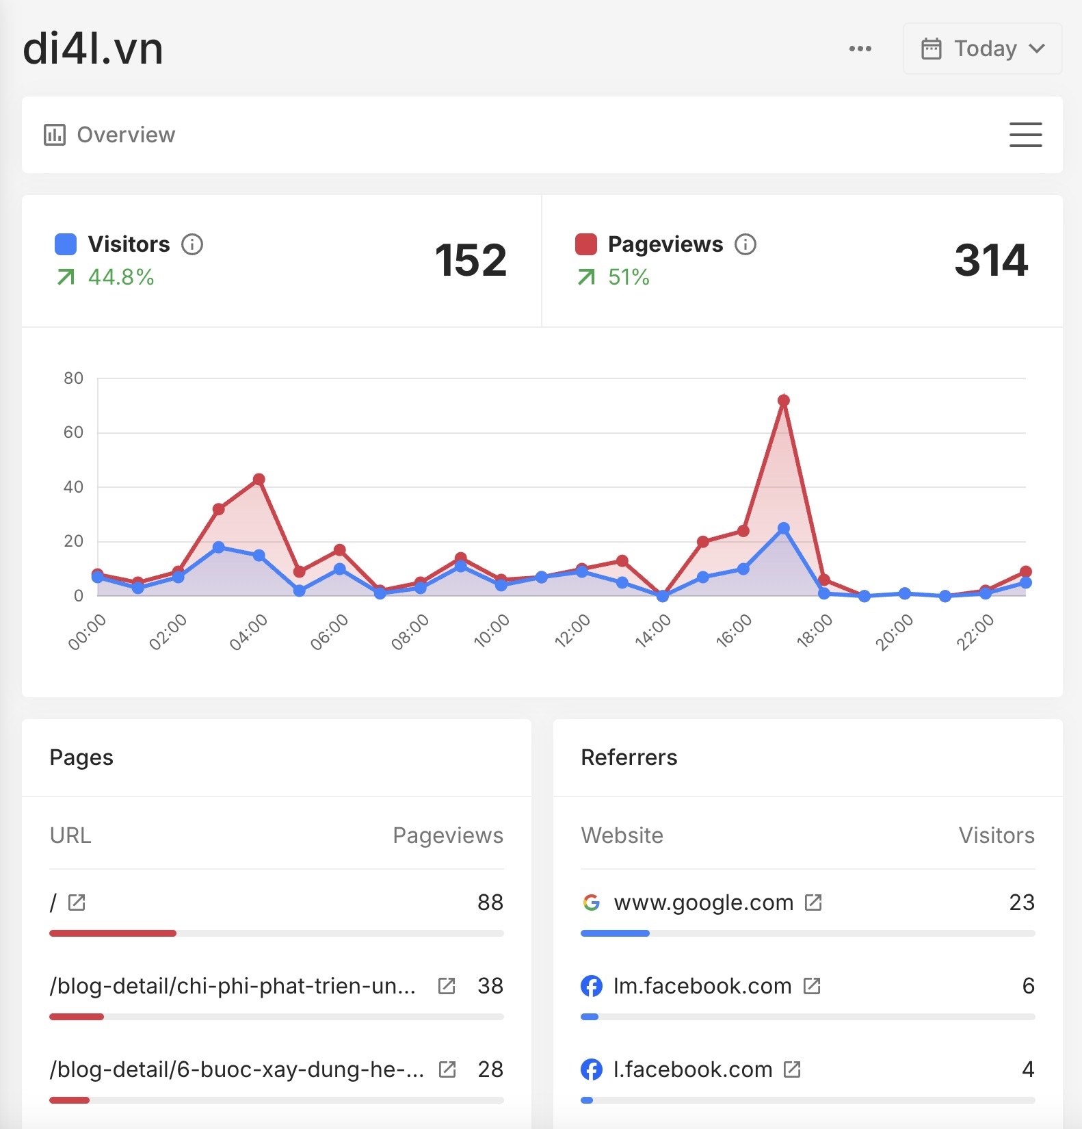Select the Visitors metric card
The image size is (1082, 1129).
[281, 261]
